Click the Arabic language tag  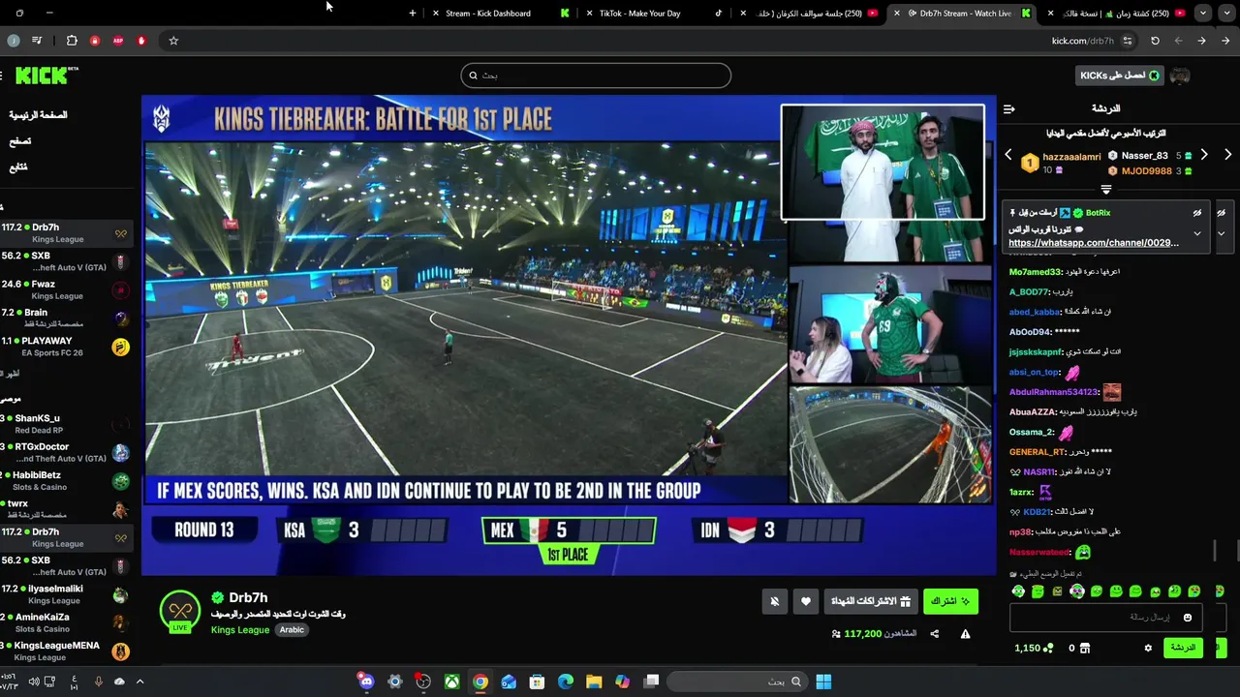tap(292, 630)
